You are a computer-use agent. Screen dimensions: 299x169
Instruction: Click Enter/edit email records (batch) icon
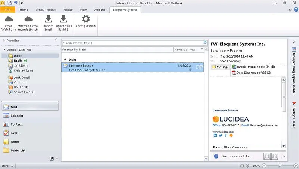(28, 19)
